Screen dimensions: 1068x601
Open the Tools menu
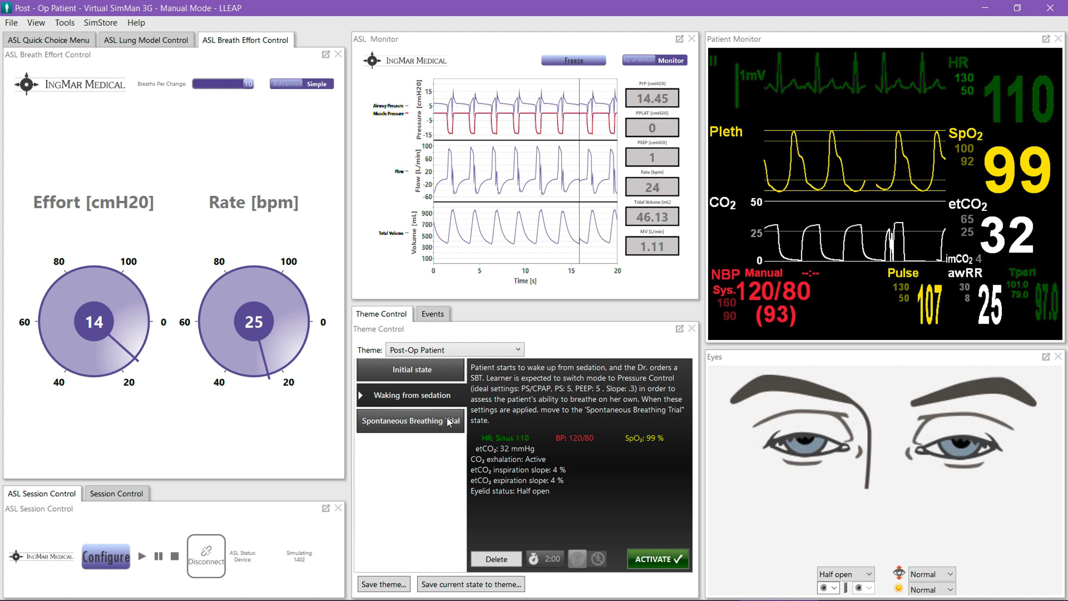pos(65,23)
